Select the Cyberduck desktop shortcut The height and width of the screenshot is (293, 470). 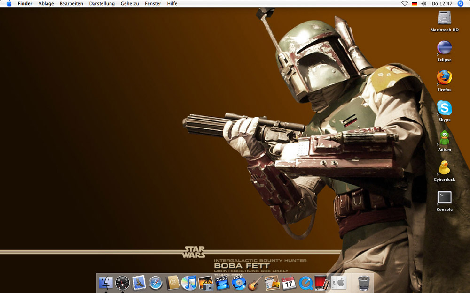(x=444, y=171)
